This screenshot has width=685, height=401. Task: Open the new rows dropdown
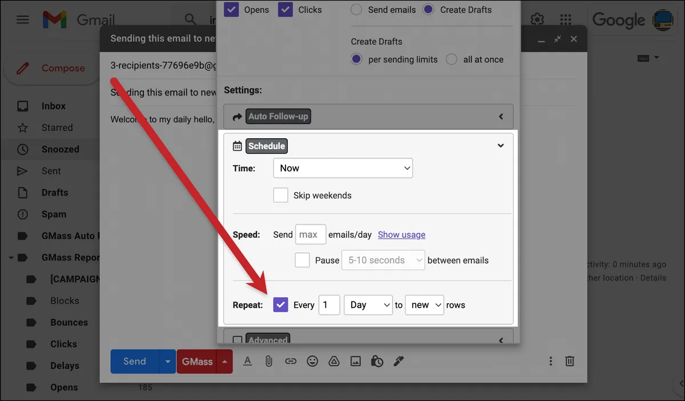point(424,305)
